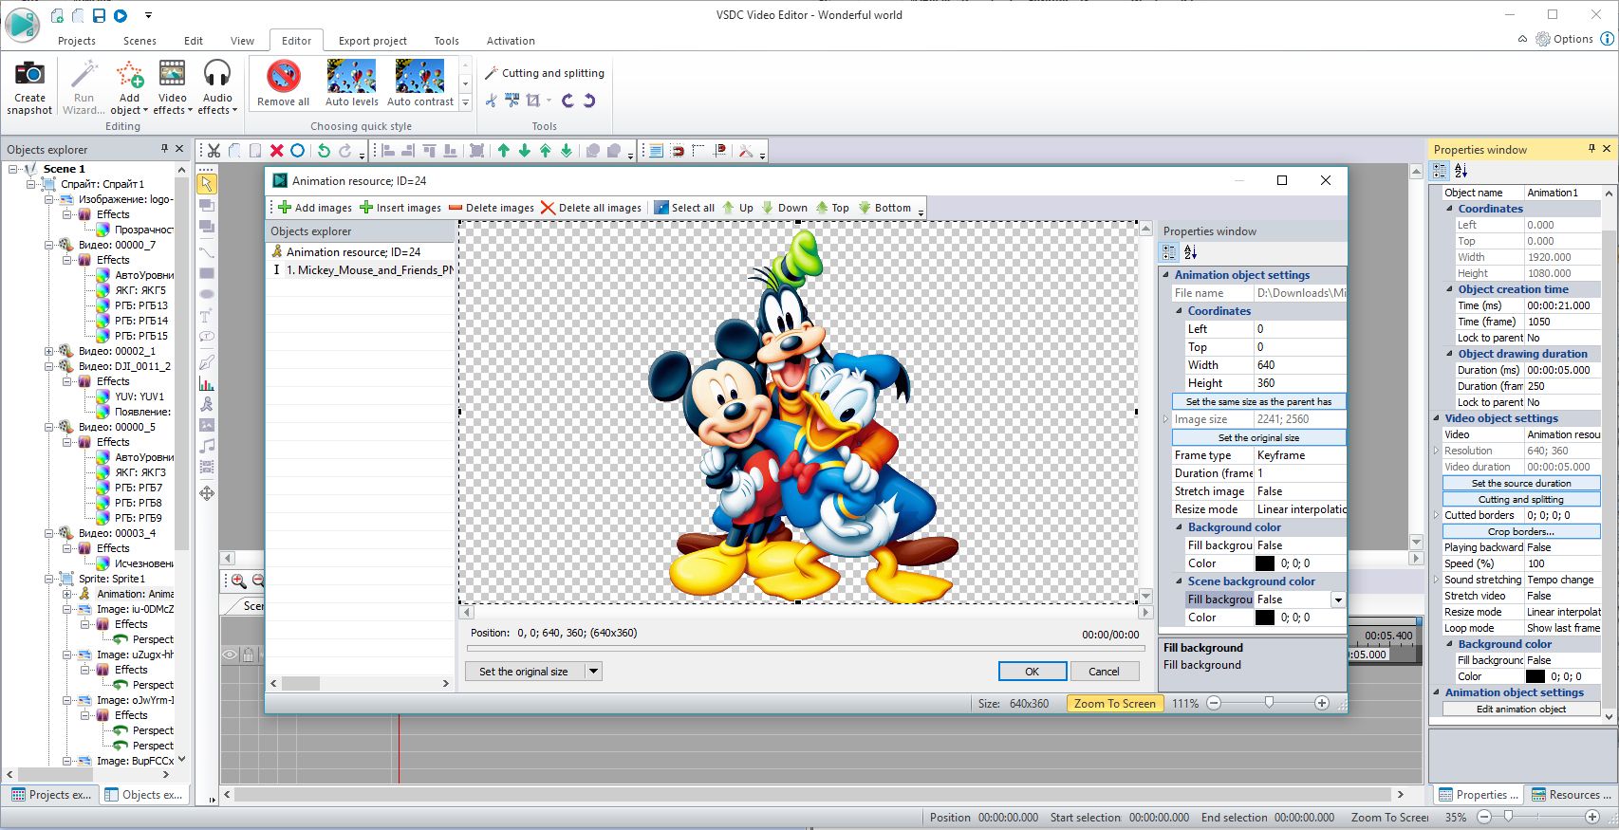
Task: Open the Export project tab
Action: (x=372, y=41)
